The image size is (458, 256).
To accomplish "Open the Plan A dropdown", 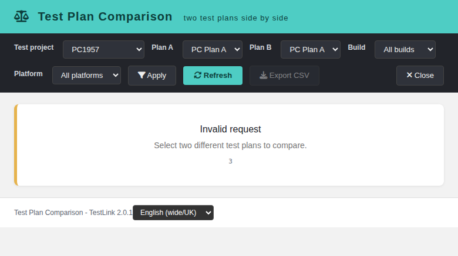I will pyautogui.click(x=213, y=50).
